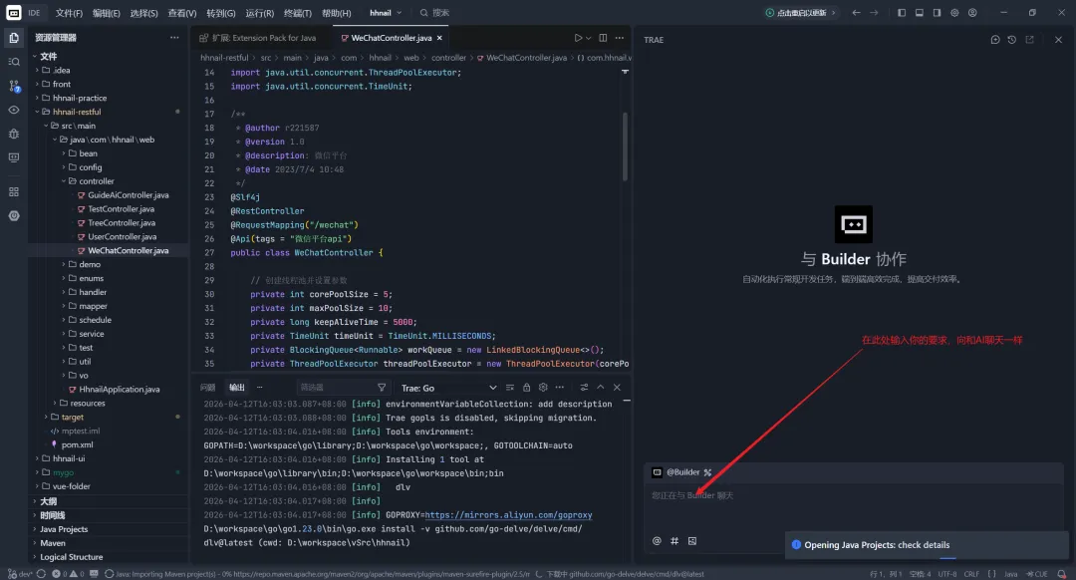Click the Trae logo at top-left
The width and height of the screenshot is (1076, 580).
pyautogui.click(x=14, y=12)
